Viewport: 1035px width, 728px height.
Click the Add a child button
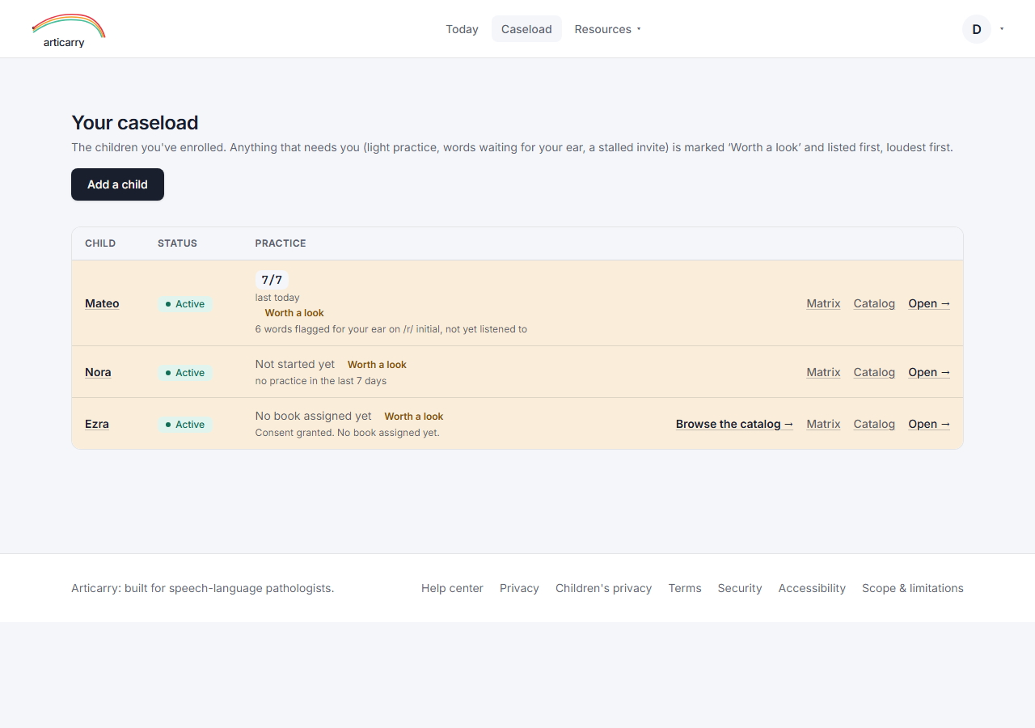117,184
